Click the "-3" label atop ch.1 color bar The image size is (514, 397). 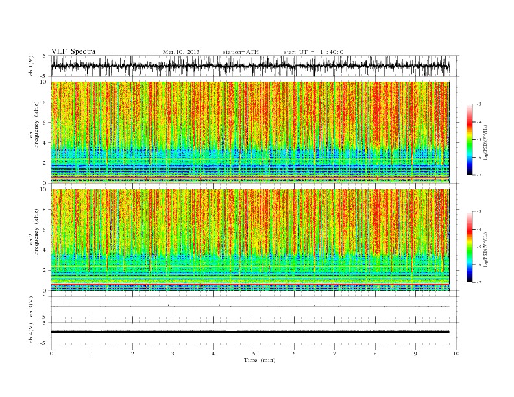point(478,104)
